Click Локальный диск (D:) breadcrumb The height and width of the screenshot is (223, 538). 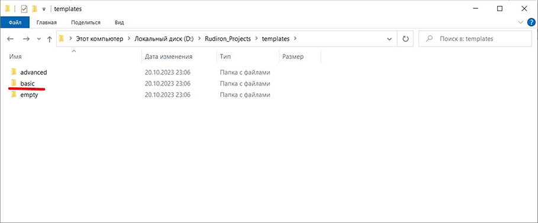[x=164, y=39]
